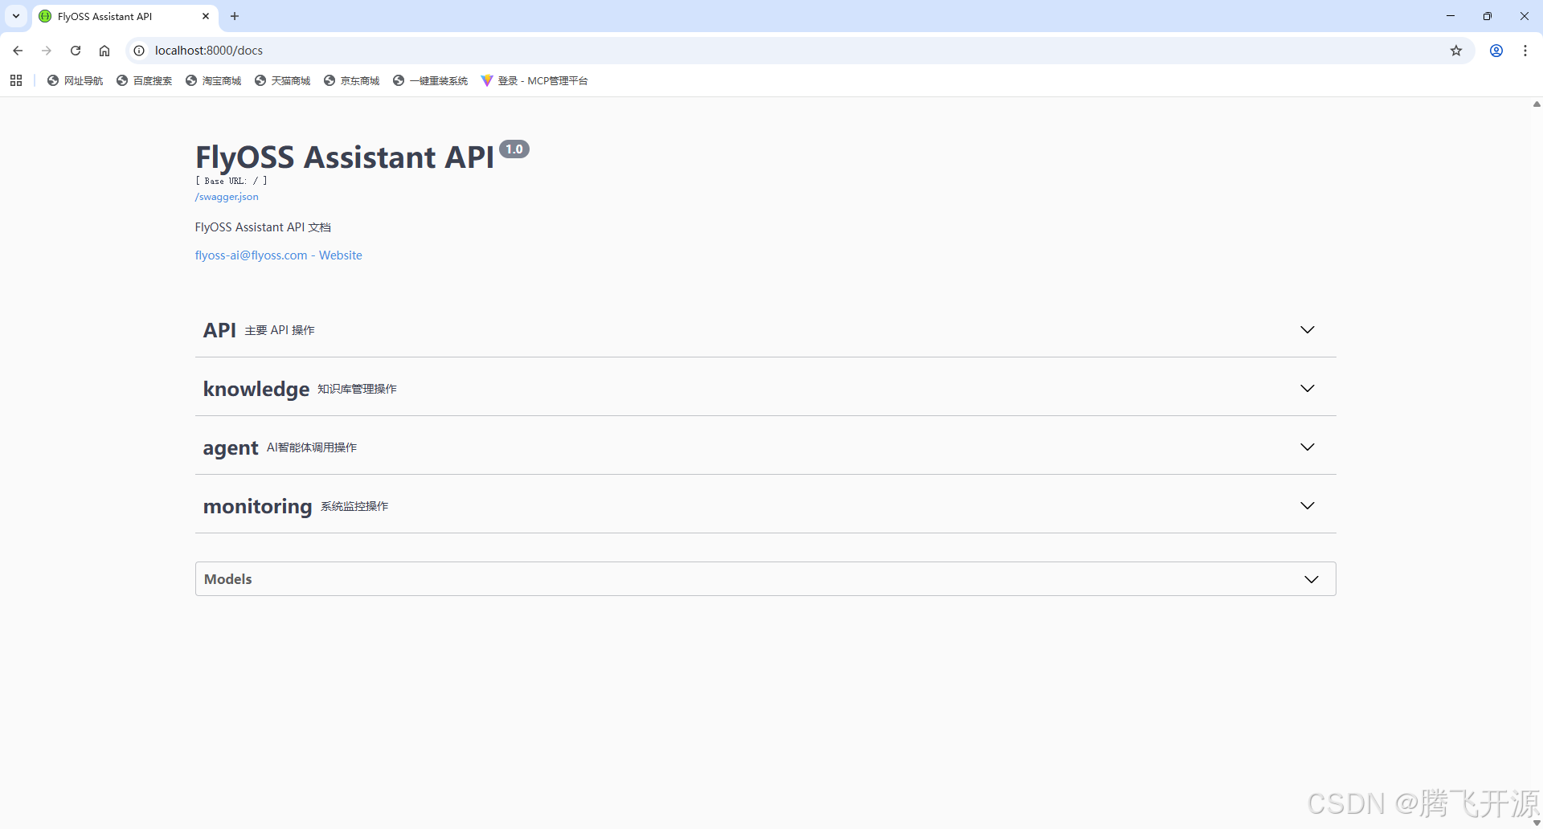Expand the Models section chevron
The width and height of the screenshot is (1543, 829).
click(1312, 579)
